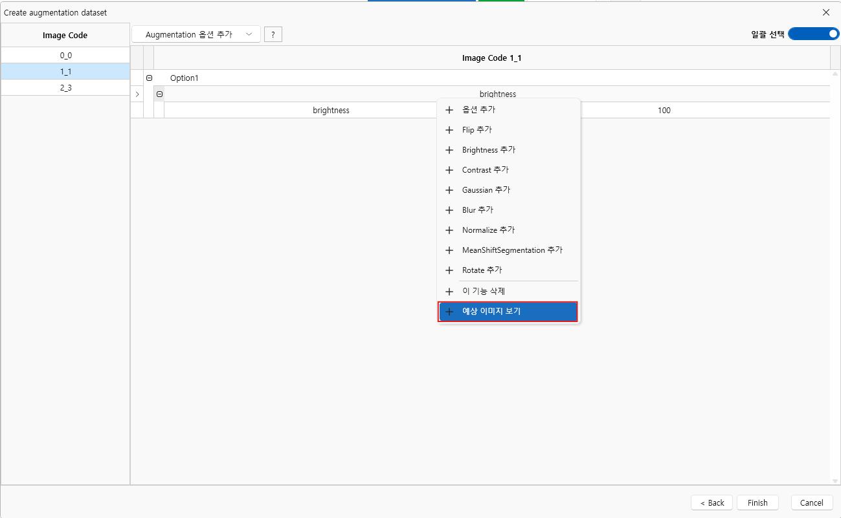Select image code 2_3 in the list
The width and height of the screenshot is (841, 518).
coord(65,88)
